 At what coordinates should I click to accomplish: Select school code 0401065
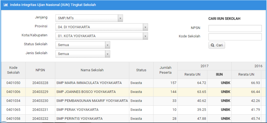13,110
